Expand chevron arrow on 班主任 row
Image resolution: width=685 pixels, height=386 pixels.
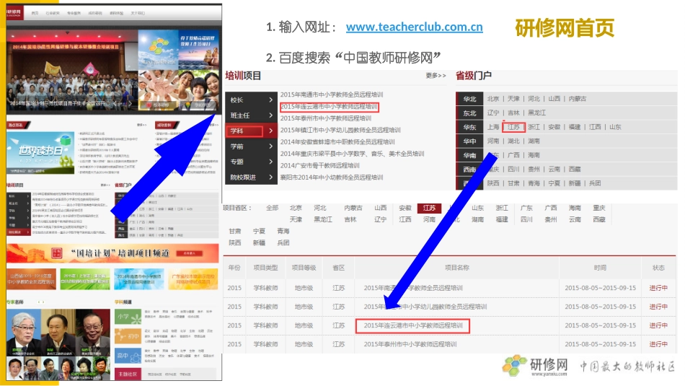pyautogui.click(x=270, y=115)
